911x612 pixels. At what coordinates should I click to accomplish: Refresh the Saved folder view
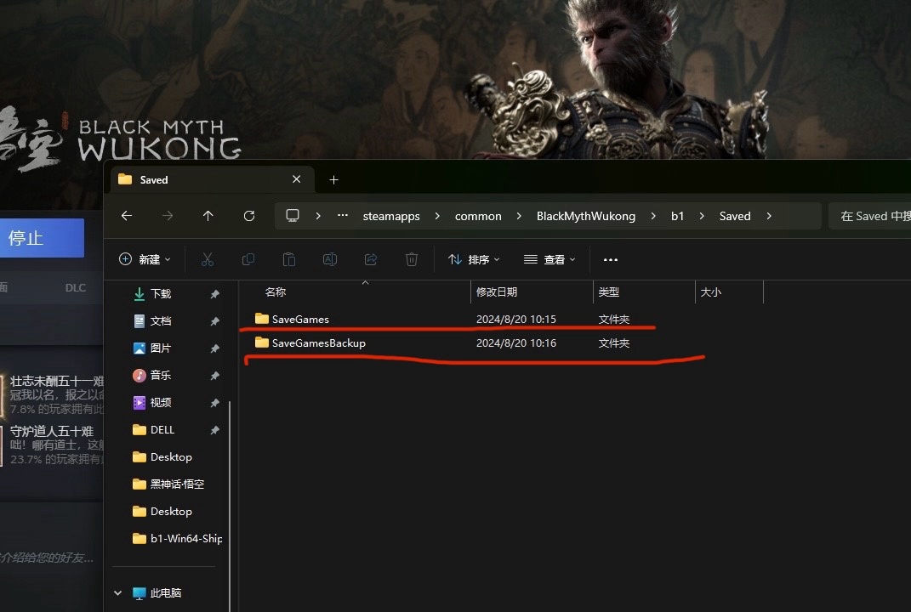click(249, 216)
